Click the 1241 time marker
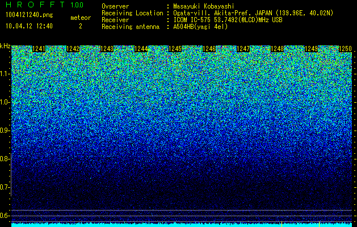This screenshot has height=227, width=357. (39, 49)
